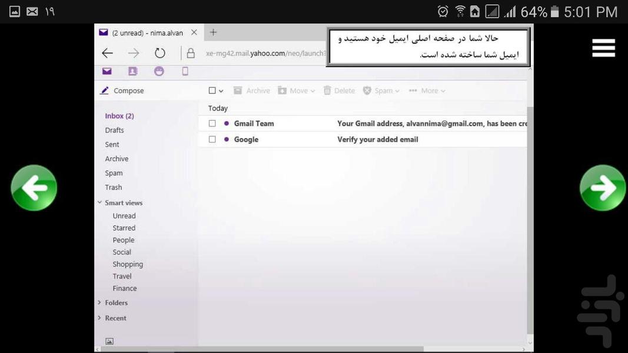
Task: Open a new browser tab with plus
Action: tap(214, 32)
